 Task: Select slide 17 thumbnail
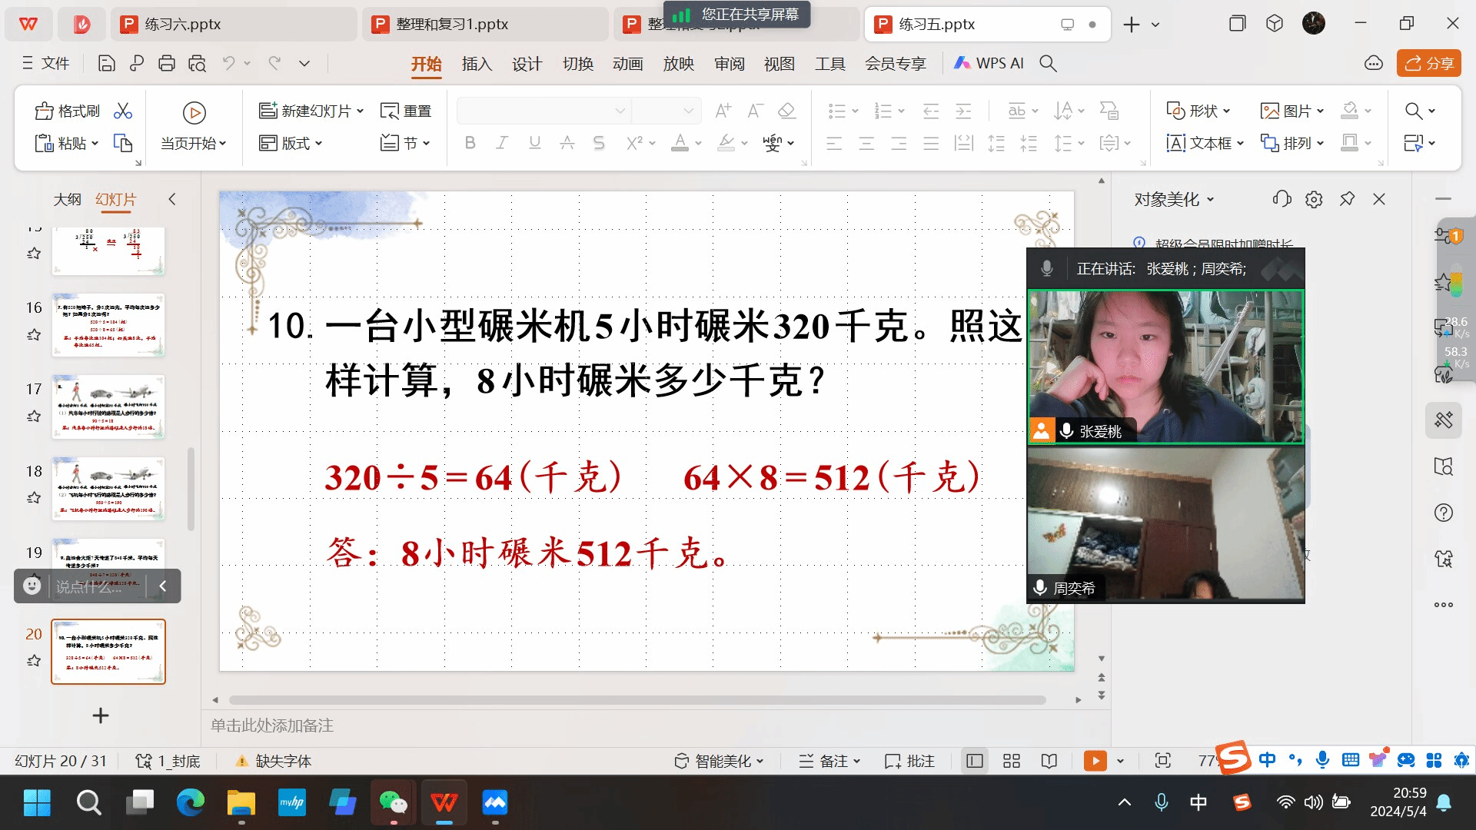coord(108,407)
